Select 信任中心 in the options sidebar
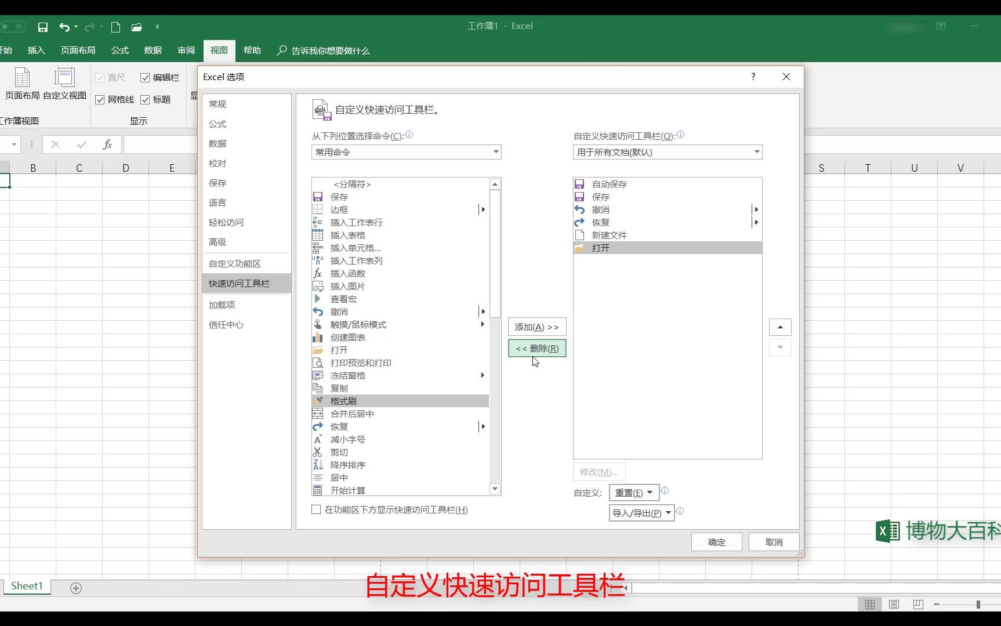 (246, 325)
